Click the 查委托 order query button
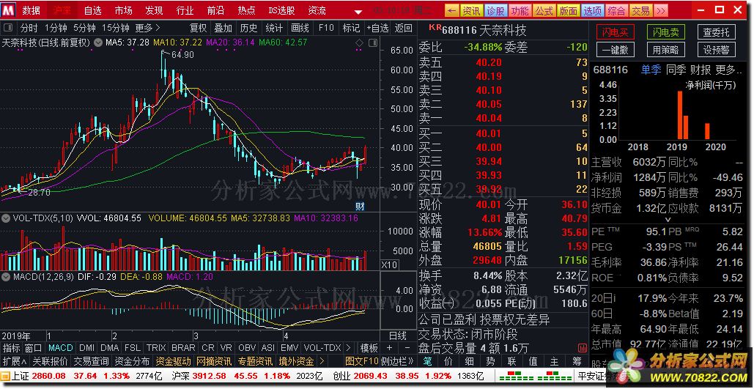Screen dimensions: 754x389 [x=717, y=32]
